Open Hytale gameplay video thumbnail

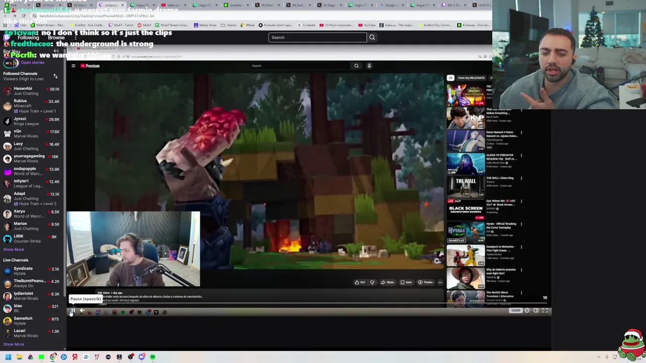tap(466, 232)
